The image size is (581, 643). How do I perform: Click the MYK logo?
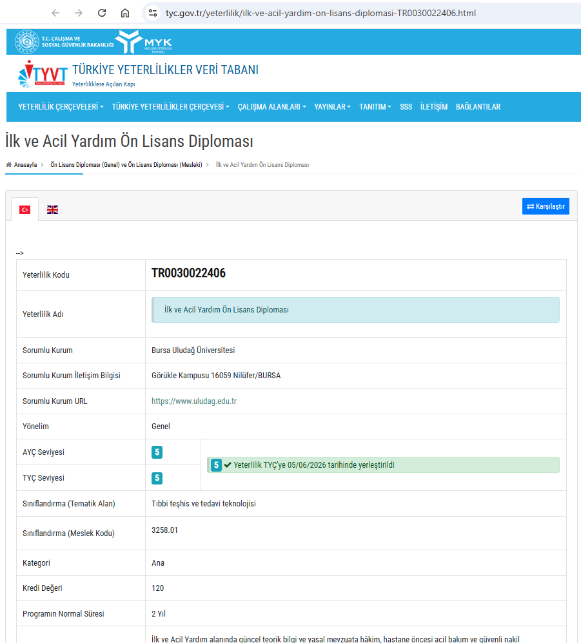tap(144, 42)
